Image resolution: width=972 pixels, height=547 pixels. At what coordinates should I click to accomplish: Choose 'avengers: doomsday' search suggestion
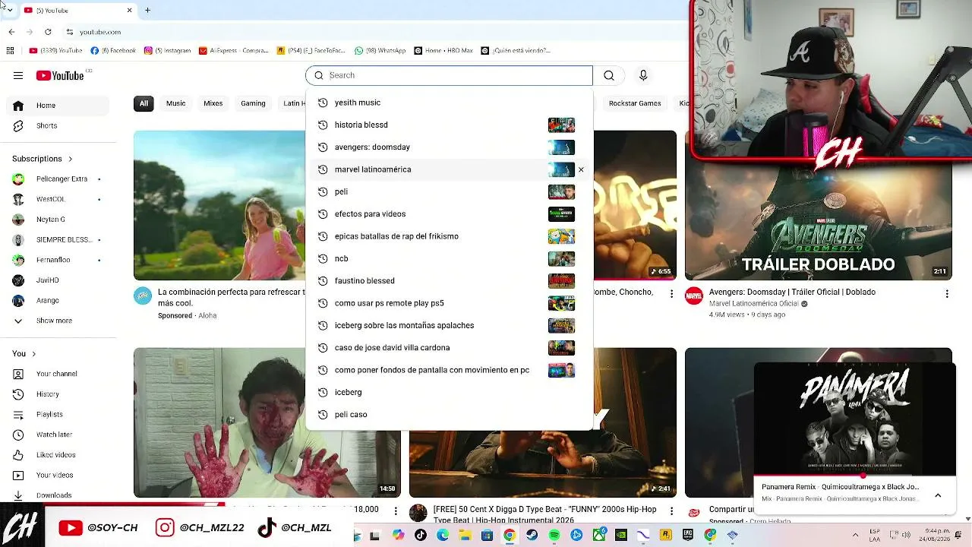pos(448,147)
